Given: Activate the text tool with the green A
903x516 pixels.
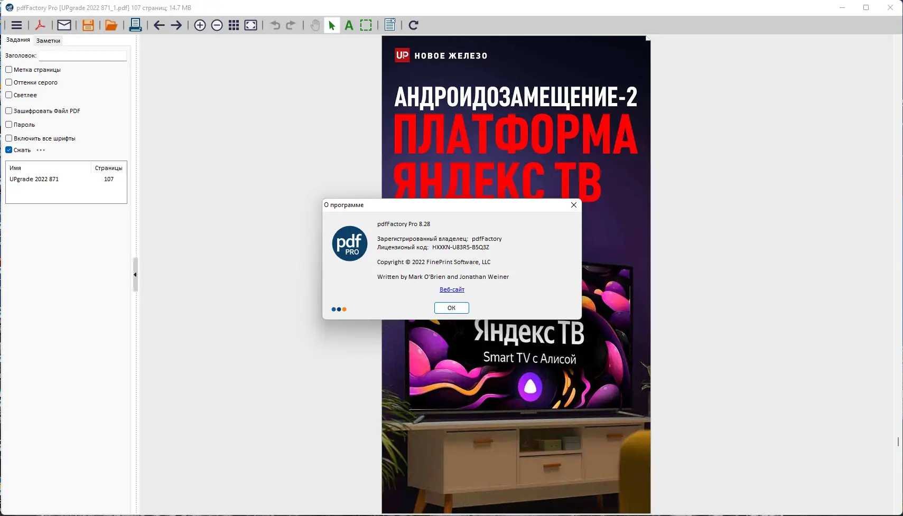Looking at the screenshot, I should coord(348,25).
